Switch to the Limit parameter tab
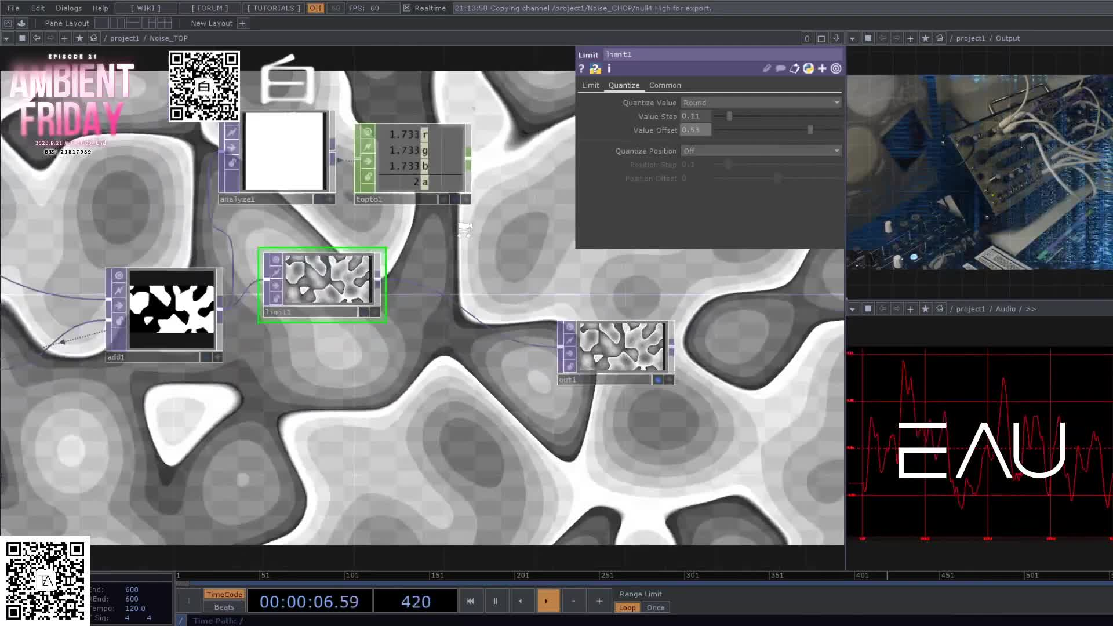The height and width of the screenshot is (626, 1113). click(591, 85)
